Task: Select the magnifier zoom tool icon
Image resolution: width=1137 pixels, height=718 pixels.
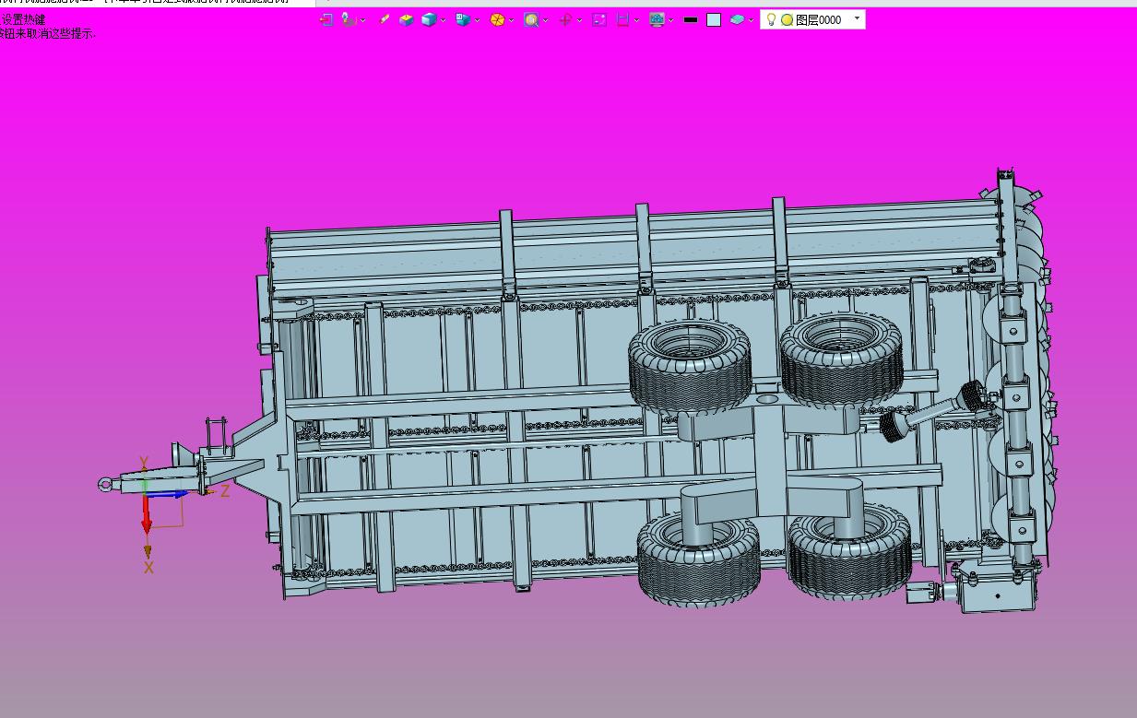Action: pyautogui.click(x=531, y=19)
